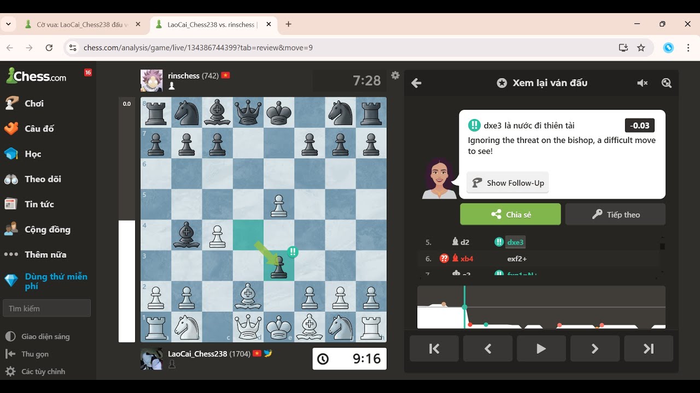This screenshot has width=700, height=393.
Task: Open rinschess player name link
Action: click(x=184, y=76)
